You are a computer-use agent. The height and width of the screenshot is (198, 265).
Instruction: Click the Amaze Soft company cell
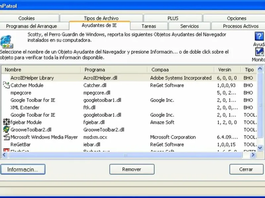click(162, 122)
